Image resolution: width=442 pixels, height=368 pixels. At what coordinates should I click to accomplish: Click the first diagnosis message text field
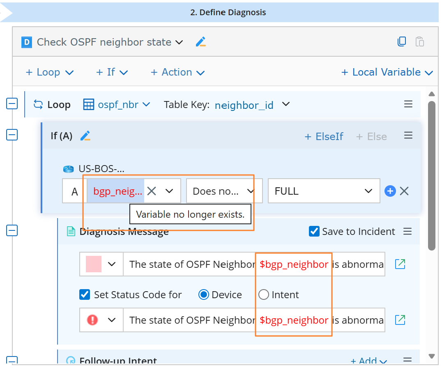(x=254, y=264)
